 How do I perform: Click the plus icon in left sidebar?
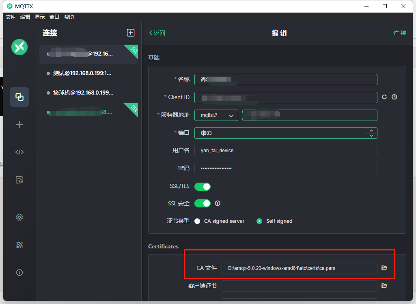tap(19, 125)
